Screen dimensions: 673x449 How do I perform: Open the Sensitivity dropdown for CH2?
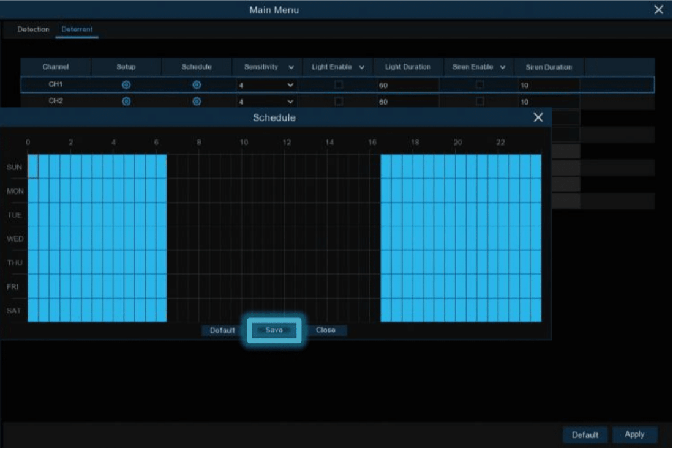pos(266,102)
